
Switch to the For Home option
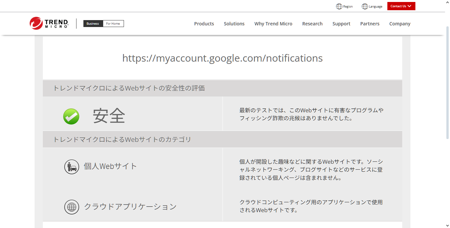pos(113,24)
